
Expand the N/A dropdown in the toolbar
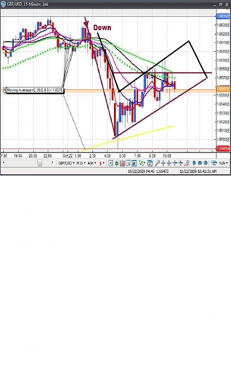tap(224, 163)
